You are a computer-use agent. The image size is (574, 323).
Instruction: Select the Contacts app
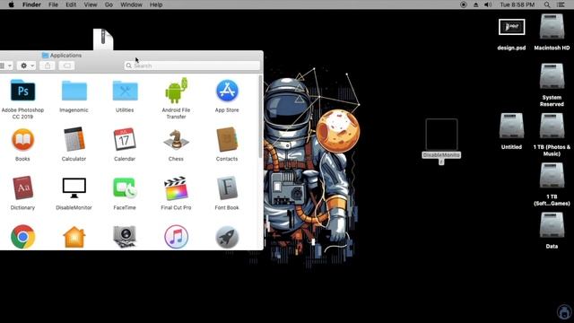[x=227, y=139]
